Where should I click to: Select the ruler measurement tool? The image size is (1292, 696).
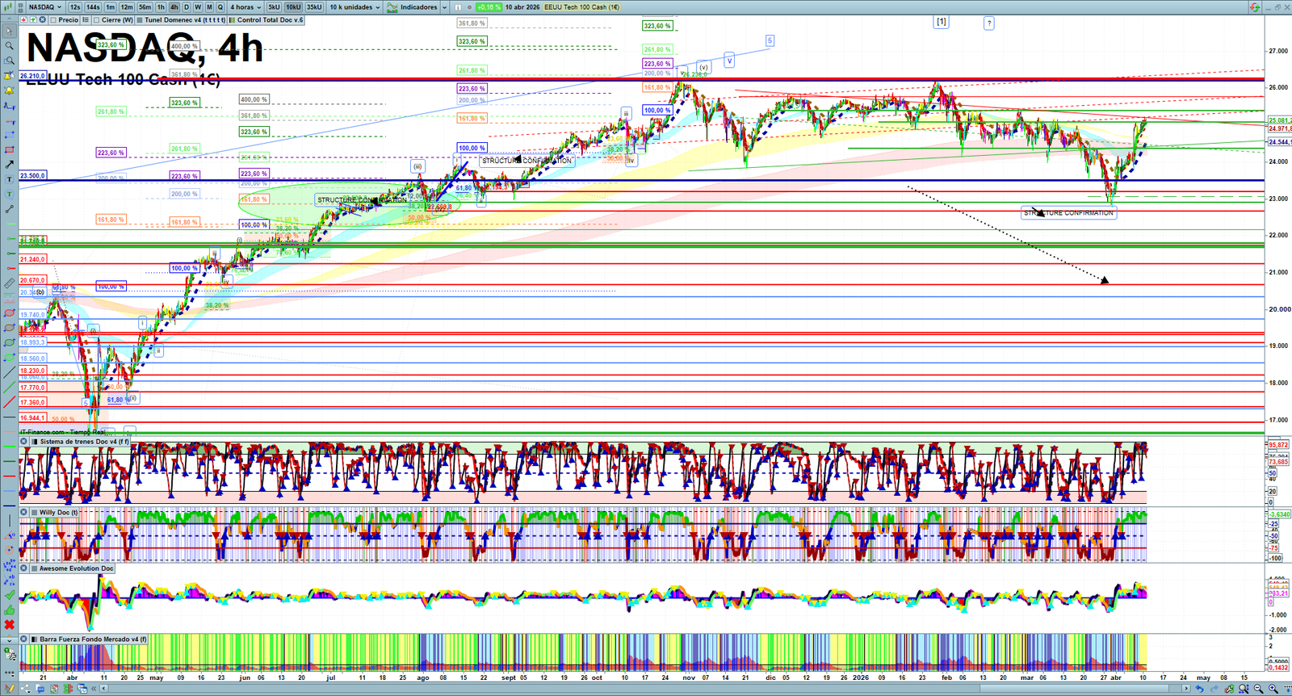9,283
